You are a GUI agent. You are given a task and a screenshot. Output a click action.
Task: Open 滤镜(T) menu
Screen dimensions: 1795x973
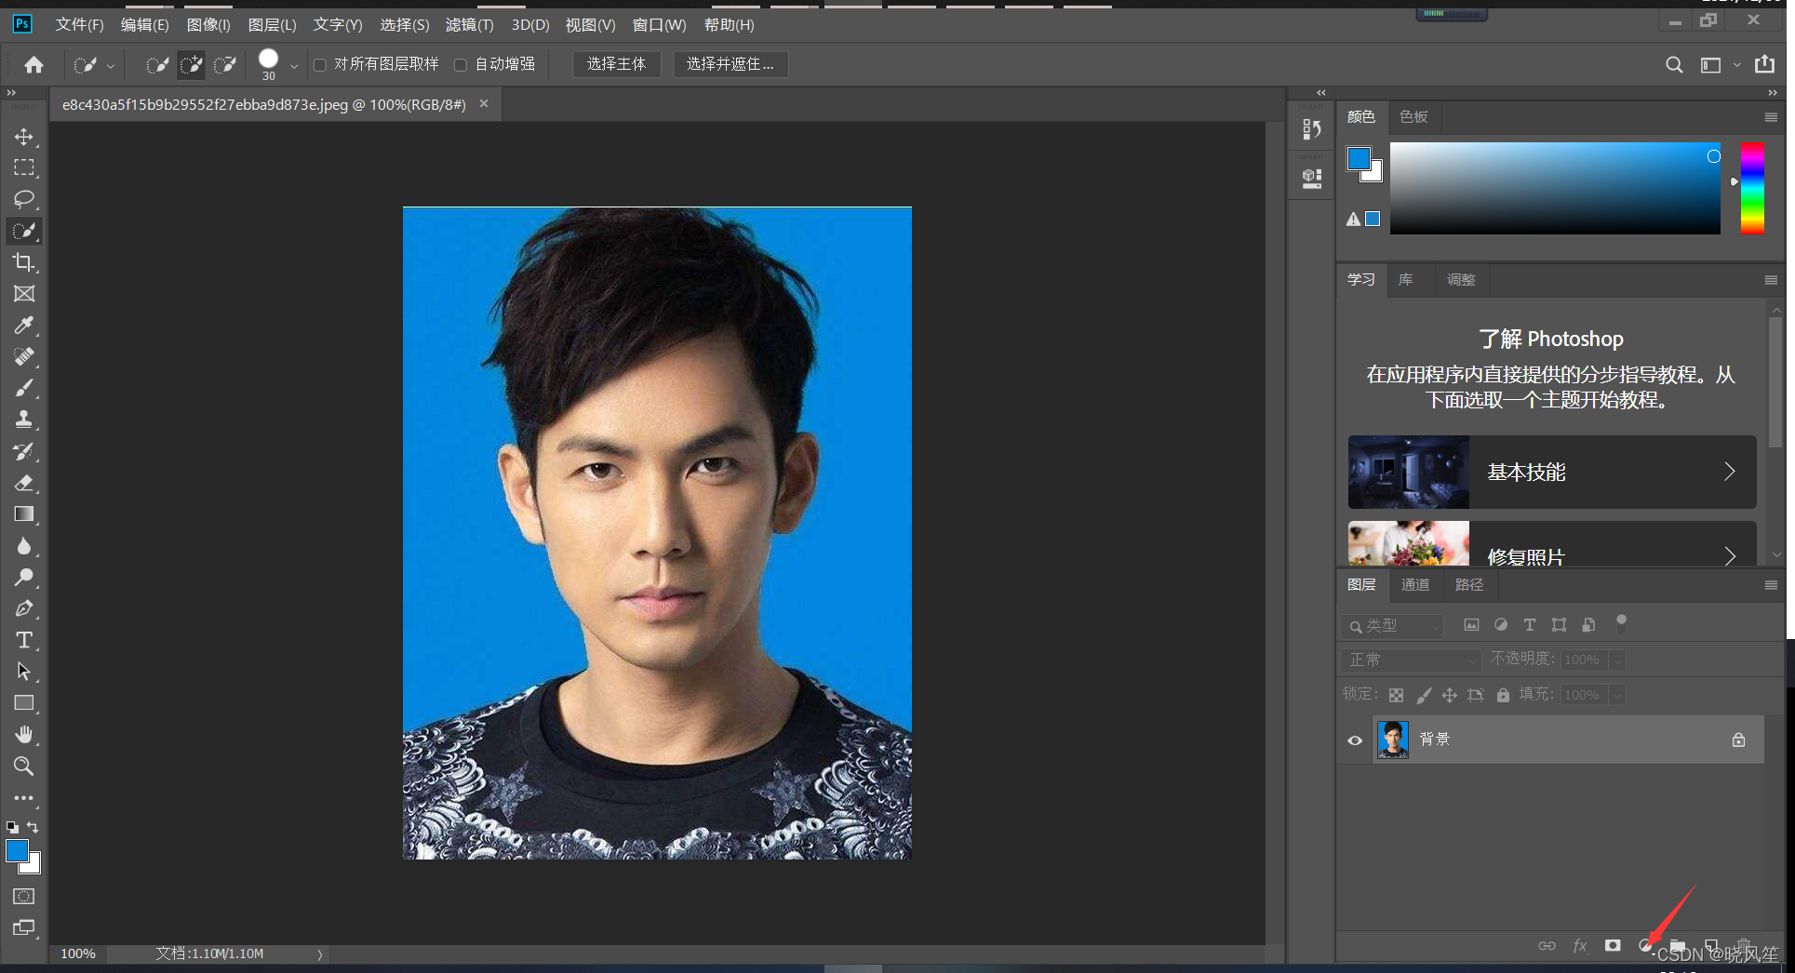coord(469,25)
